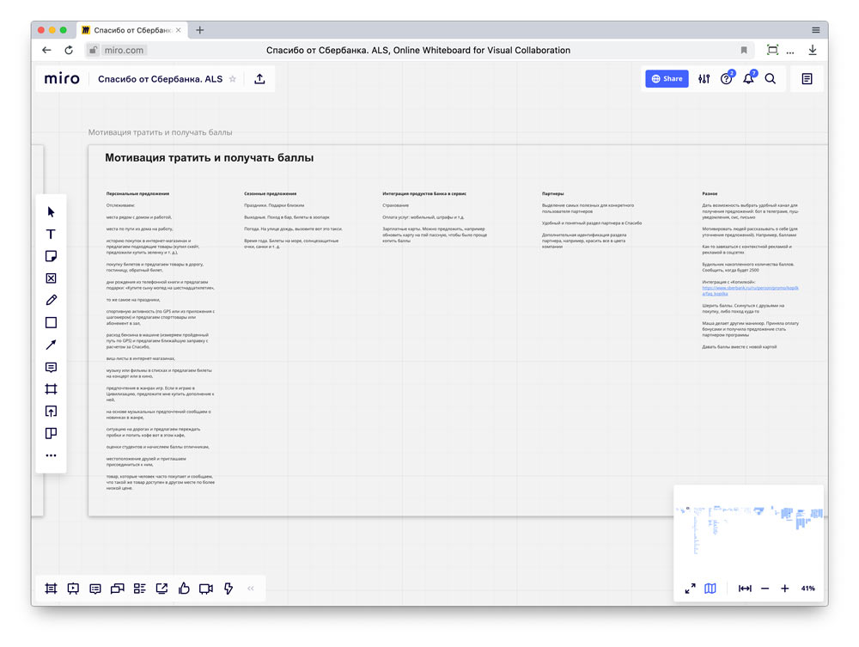The image size is (859, 647).
Task: Open the Video chat icon
Action: (x=205, y=589)
